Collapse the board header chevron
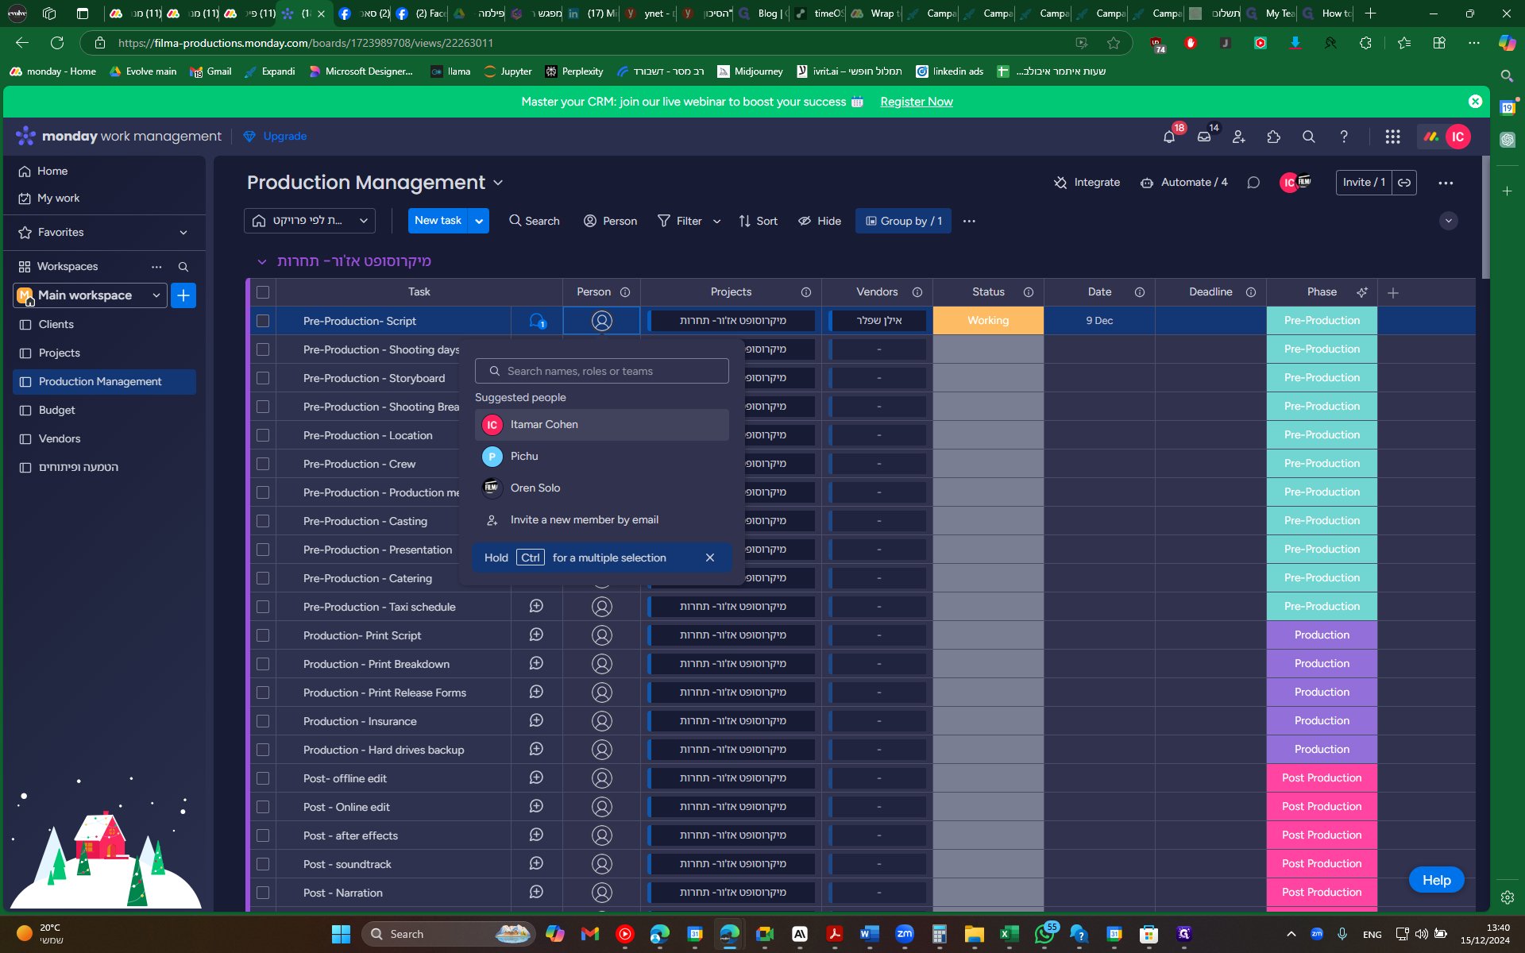1525x953 pixels. point(1449,221)
